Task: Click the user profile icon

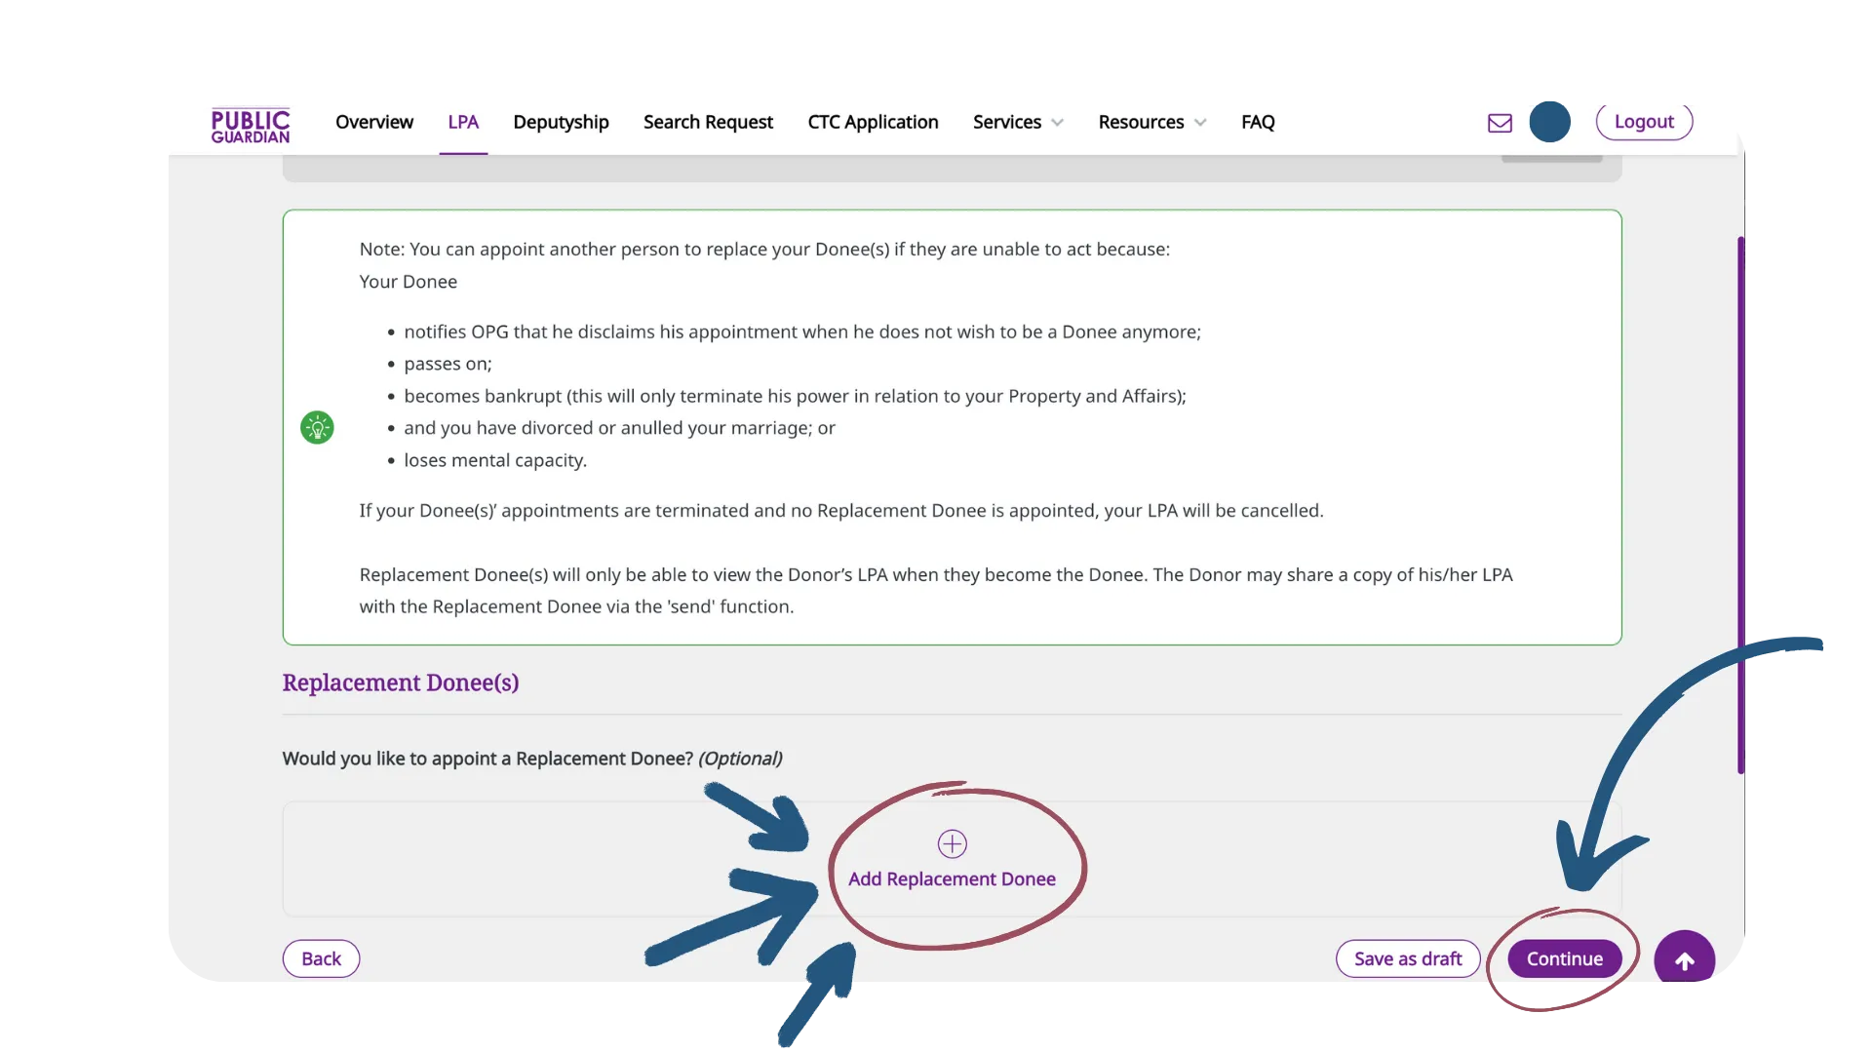Action: 1549,121
